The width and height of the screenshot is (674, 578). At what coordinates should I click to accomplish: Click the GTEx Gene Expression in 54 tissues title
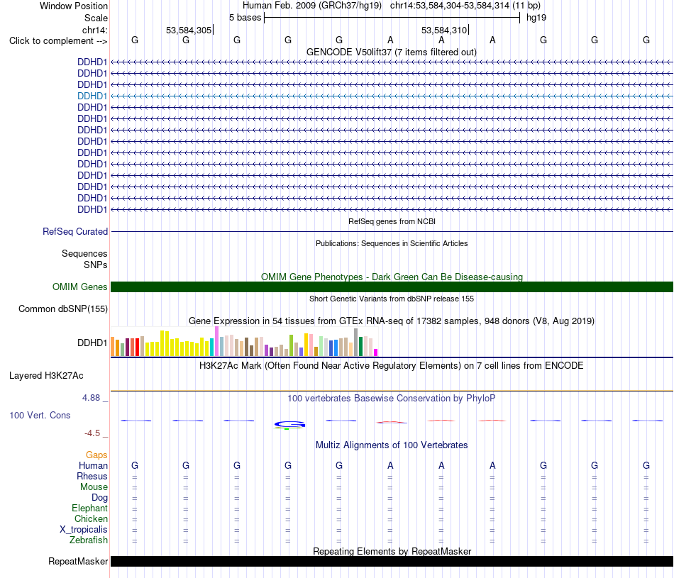tap(392, 321)
